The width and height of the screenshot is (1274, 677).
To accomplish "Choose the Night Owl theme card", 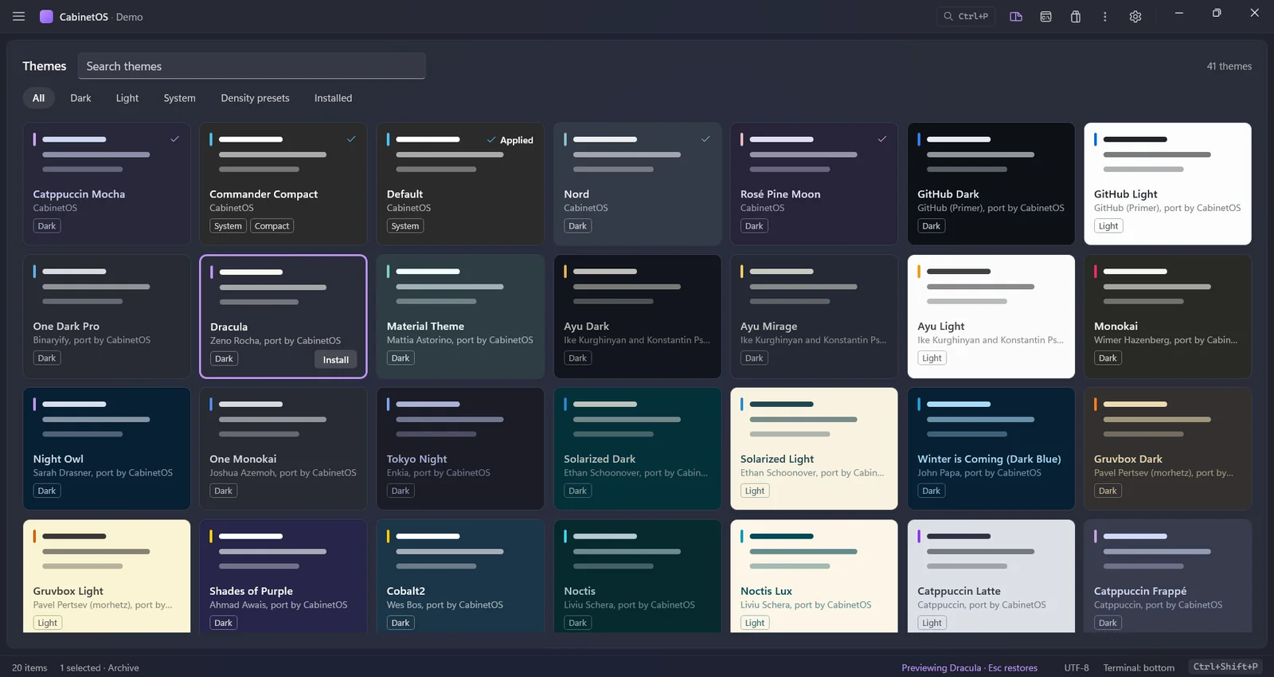I will pyautogui.click(x=107, y=449).
